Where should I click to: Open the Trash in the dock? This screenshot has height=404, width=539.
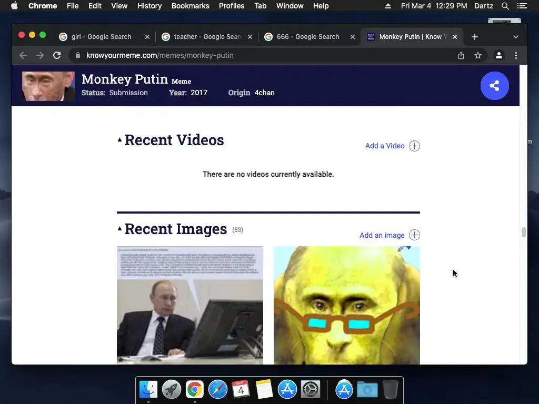point(390,390)
